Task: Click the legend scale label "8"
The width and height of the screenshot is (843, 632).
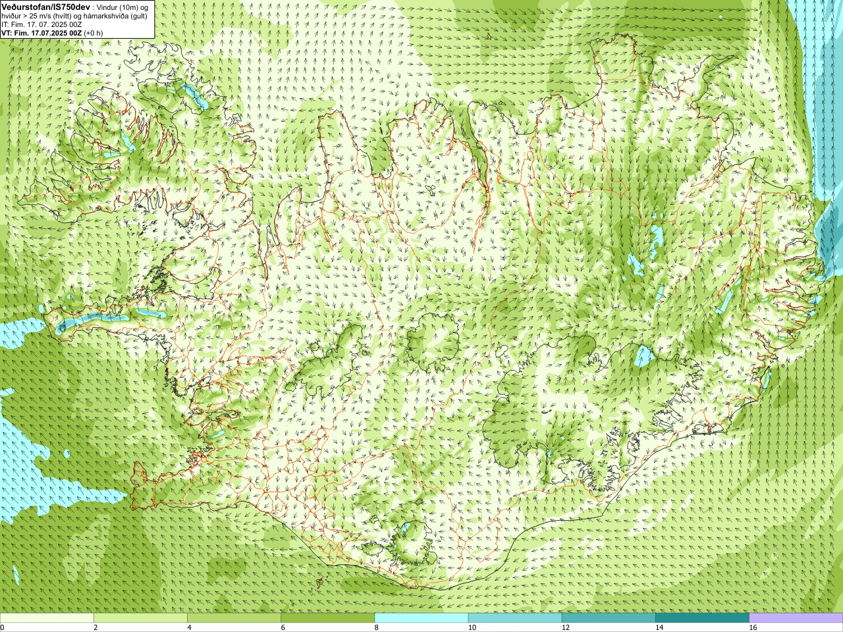Action: (377, 627)
